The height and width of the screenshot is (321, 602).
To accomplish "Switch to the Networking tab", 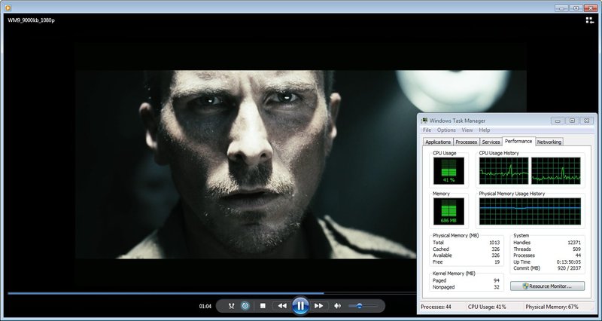I will click(x=549, y=142).
